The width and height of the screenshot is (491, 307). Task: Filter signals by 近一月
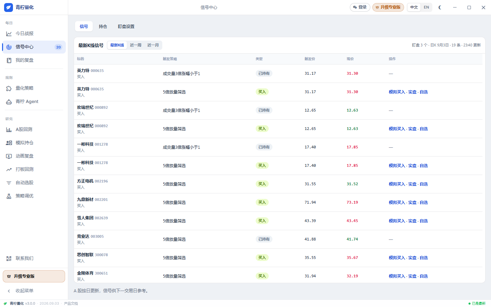pyautogui.click(x=153, y=45)
